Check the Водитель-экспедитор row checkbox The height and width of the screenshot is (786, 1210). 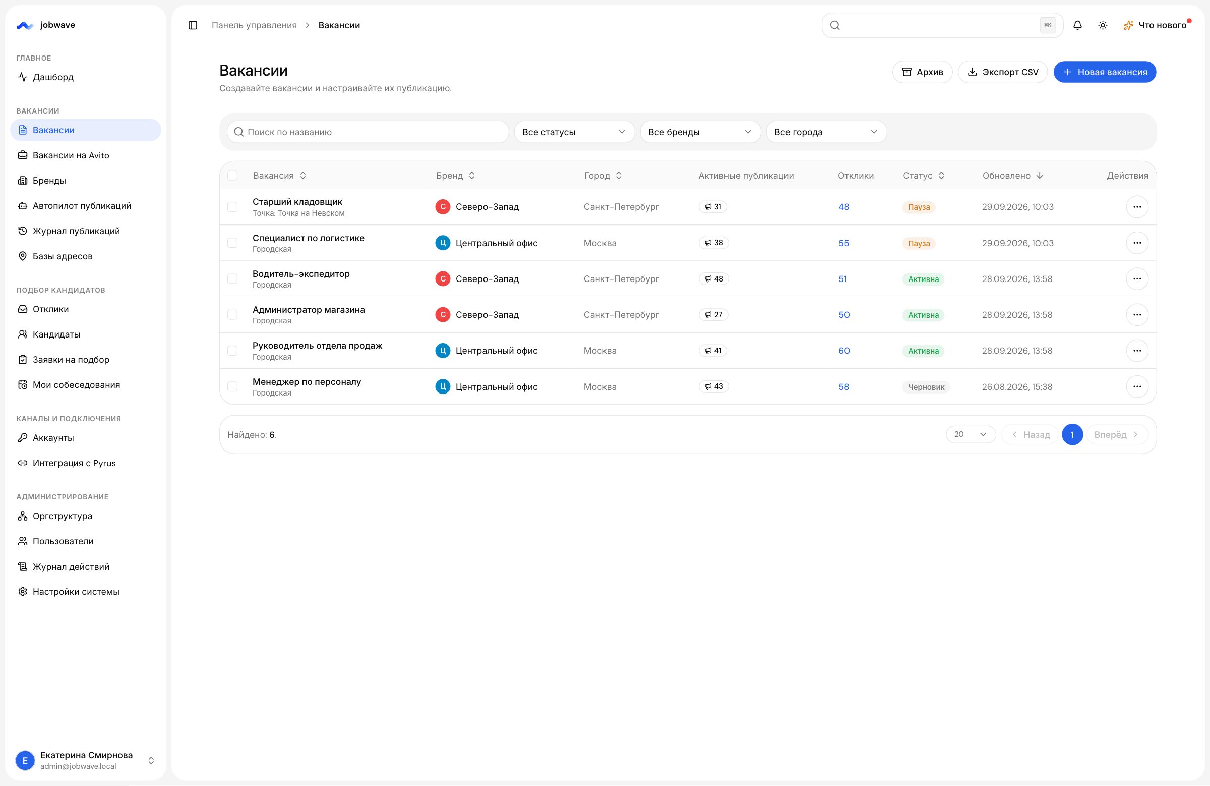point(232,279)
